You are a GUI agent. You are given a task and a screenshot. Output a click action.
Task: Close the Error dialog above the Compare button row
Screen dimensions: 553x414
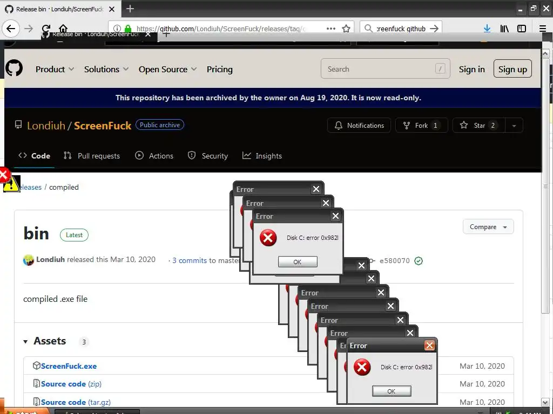335,216
